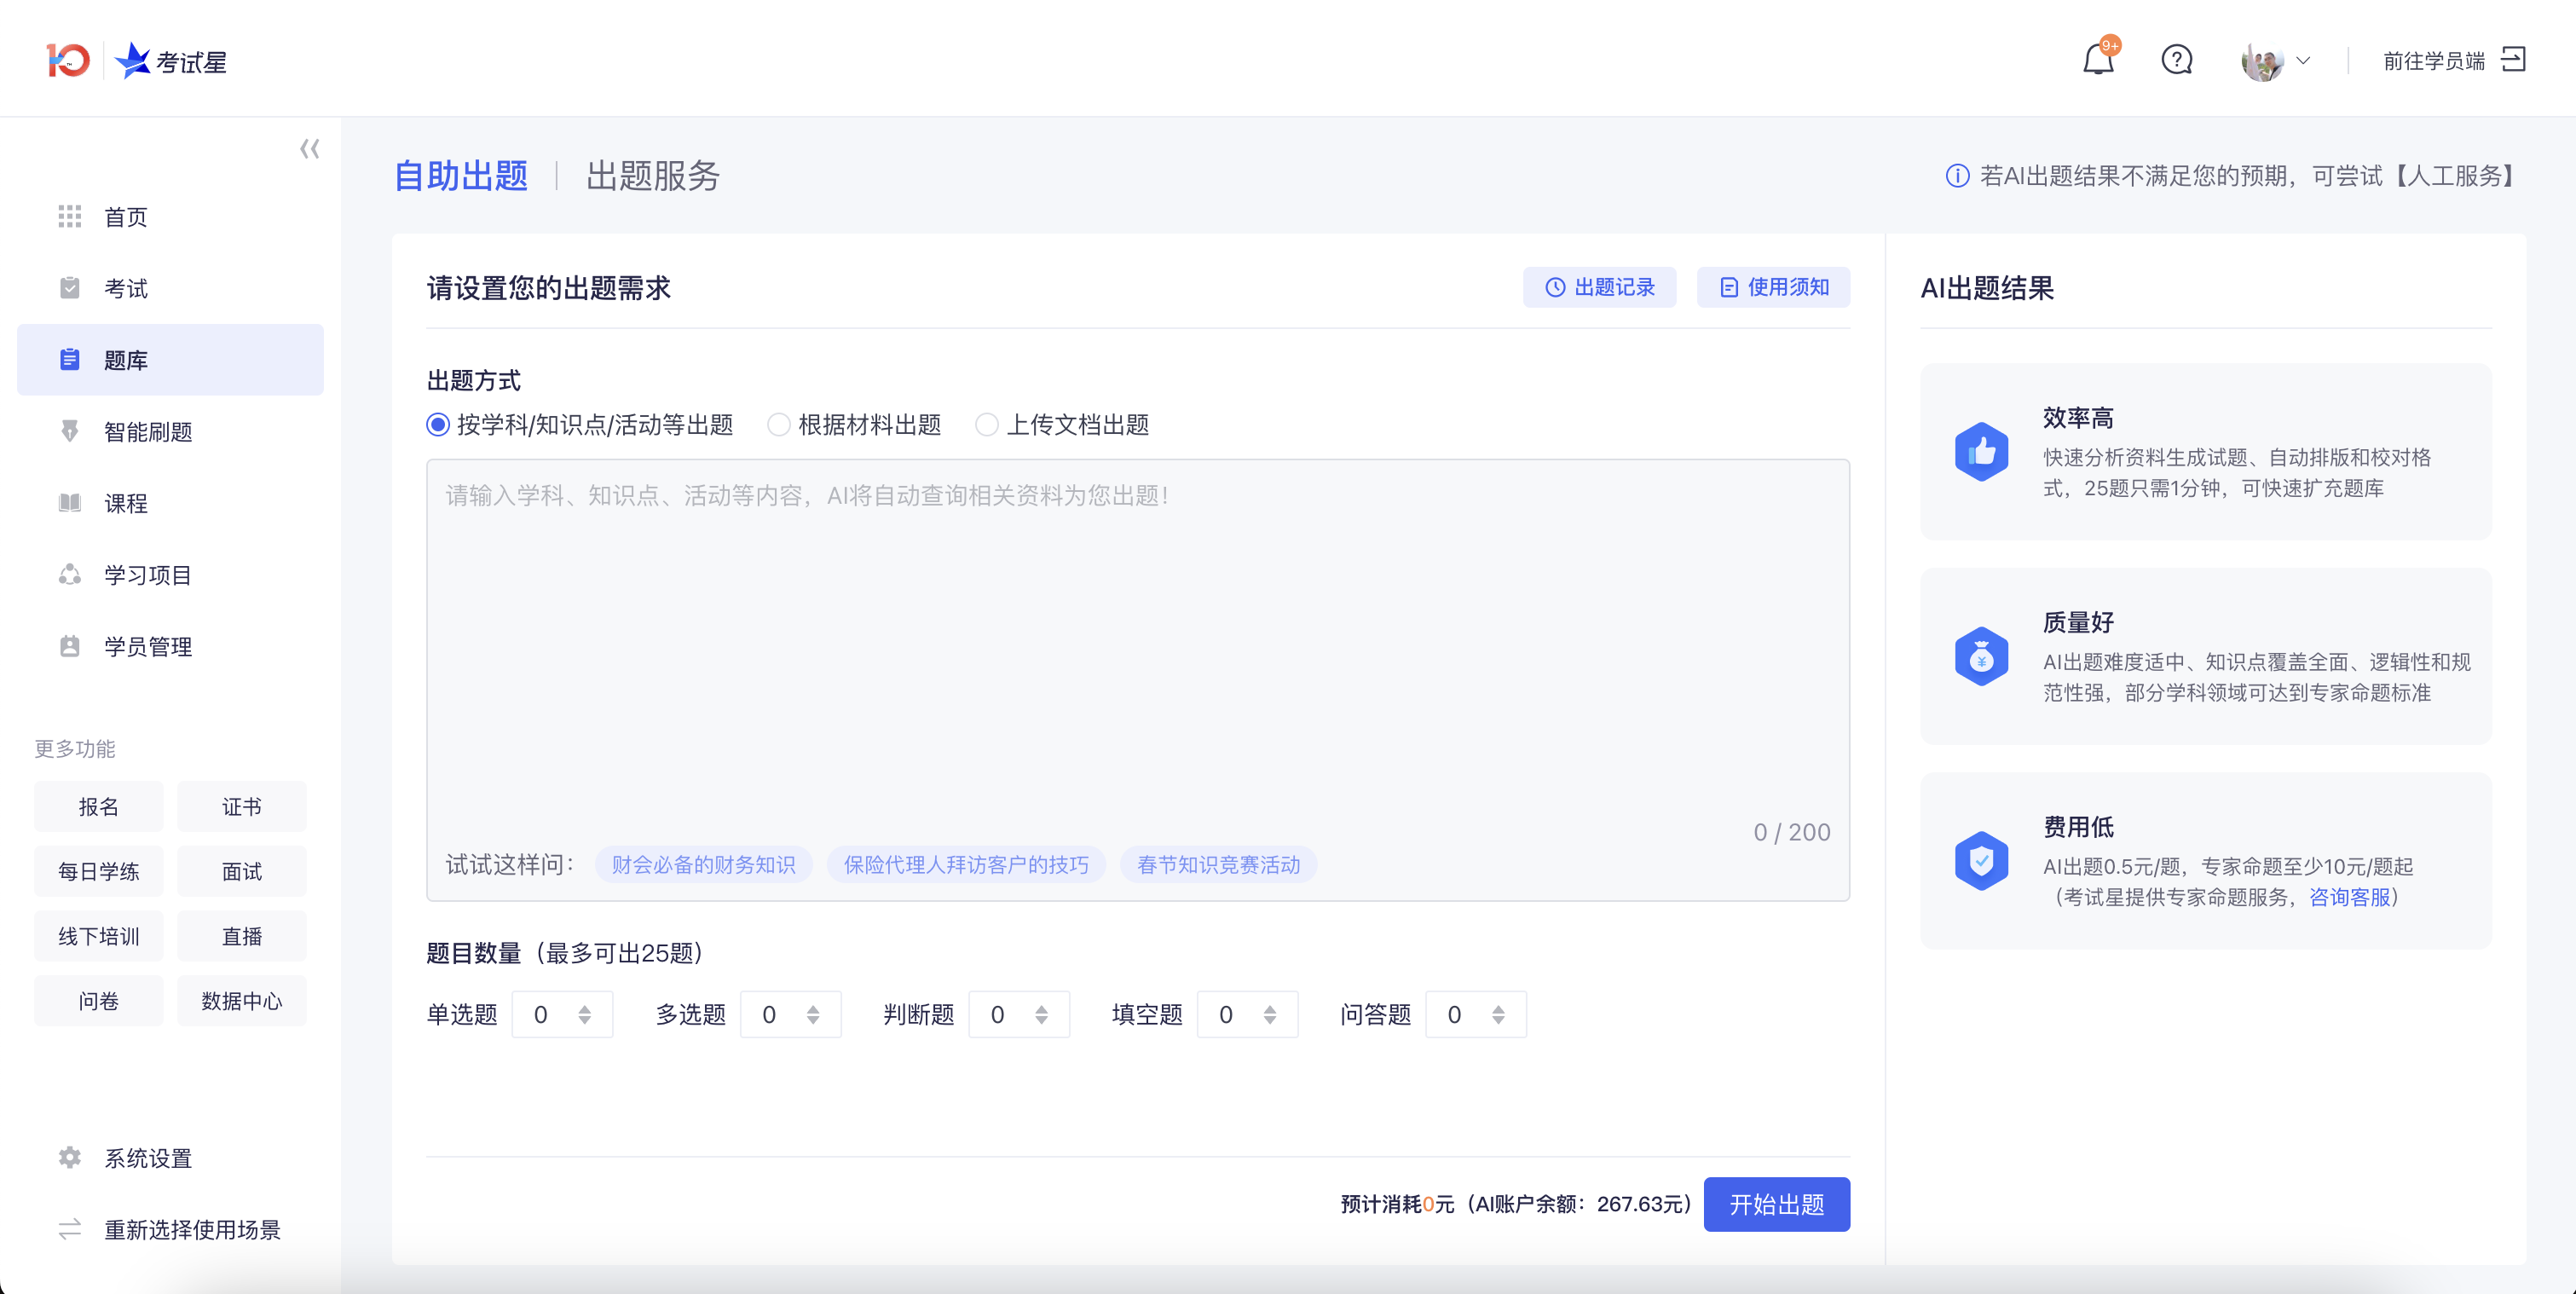Screen dimensions: 2576x1294
Task: Go to the student portal via 前往学员端
Action: (2433, 61)
